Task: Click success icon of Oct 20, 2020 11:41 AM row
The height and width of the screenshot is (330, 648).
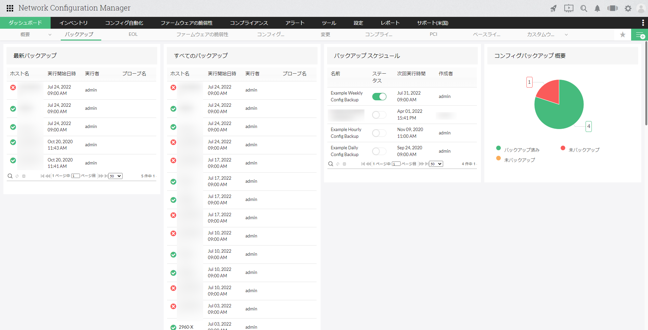Action: click(13, 160)
